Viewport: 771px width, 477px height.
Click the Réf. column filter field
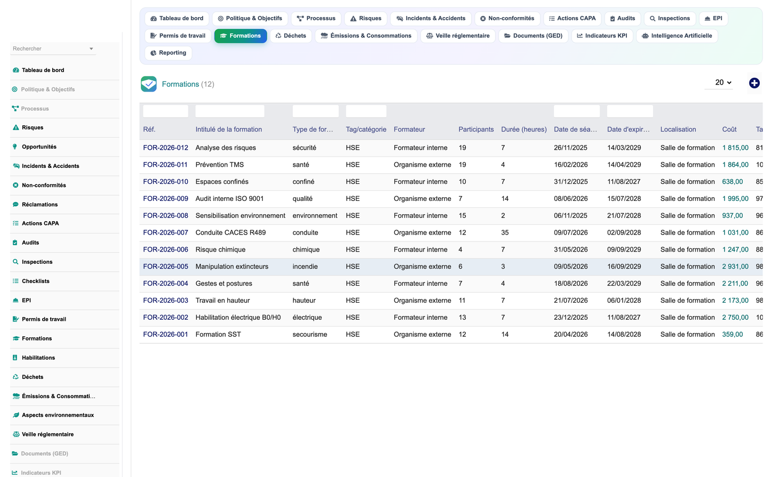pyautogui.click(x=165, y=111)
